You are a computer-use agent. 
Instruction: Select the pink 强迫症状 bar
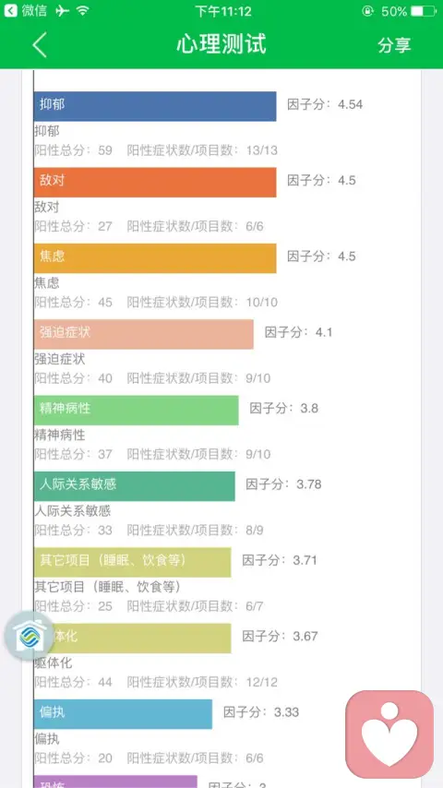(144, 334)
